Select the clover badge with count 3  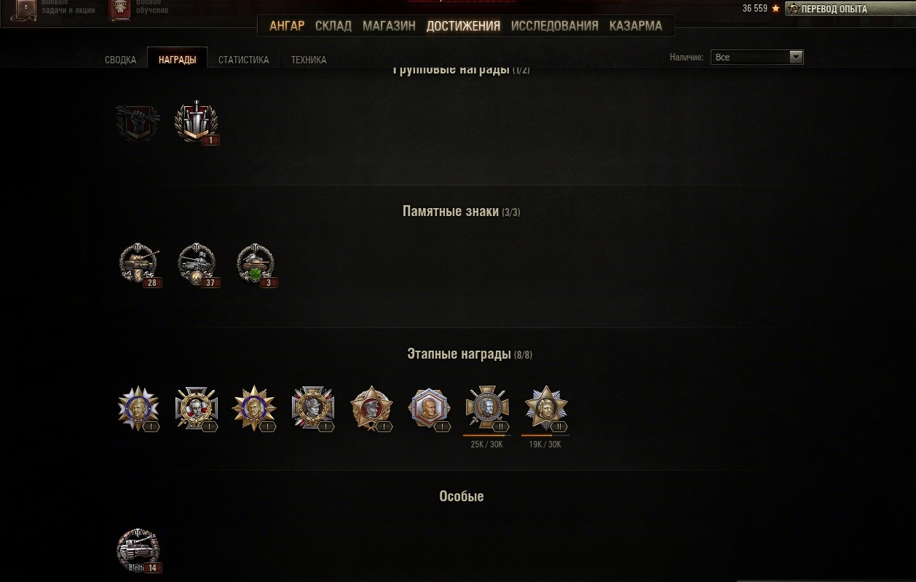click(256, 265)
